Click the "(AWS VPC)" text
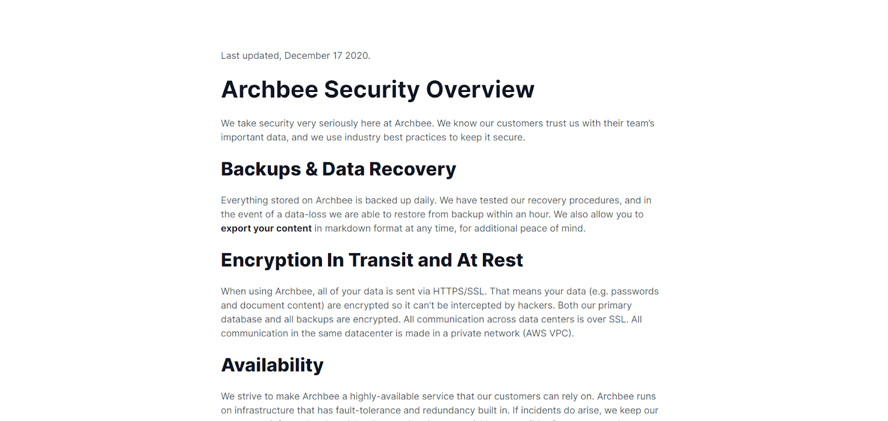Screen dimensions: 888x421 (x=548, y=333)
